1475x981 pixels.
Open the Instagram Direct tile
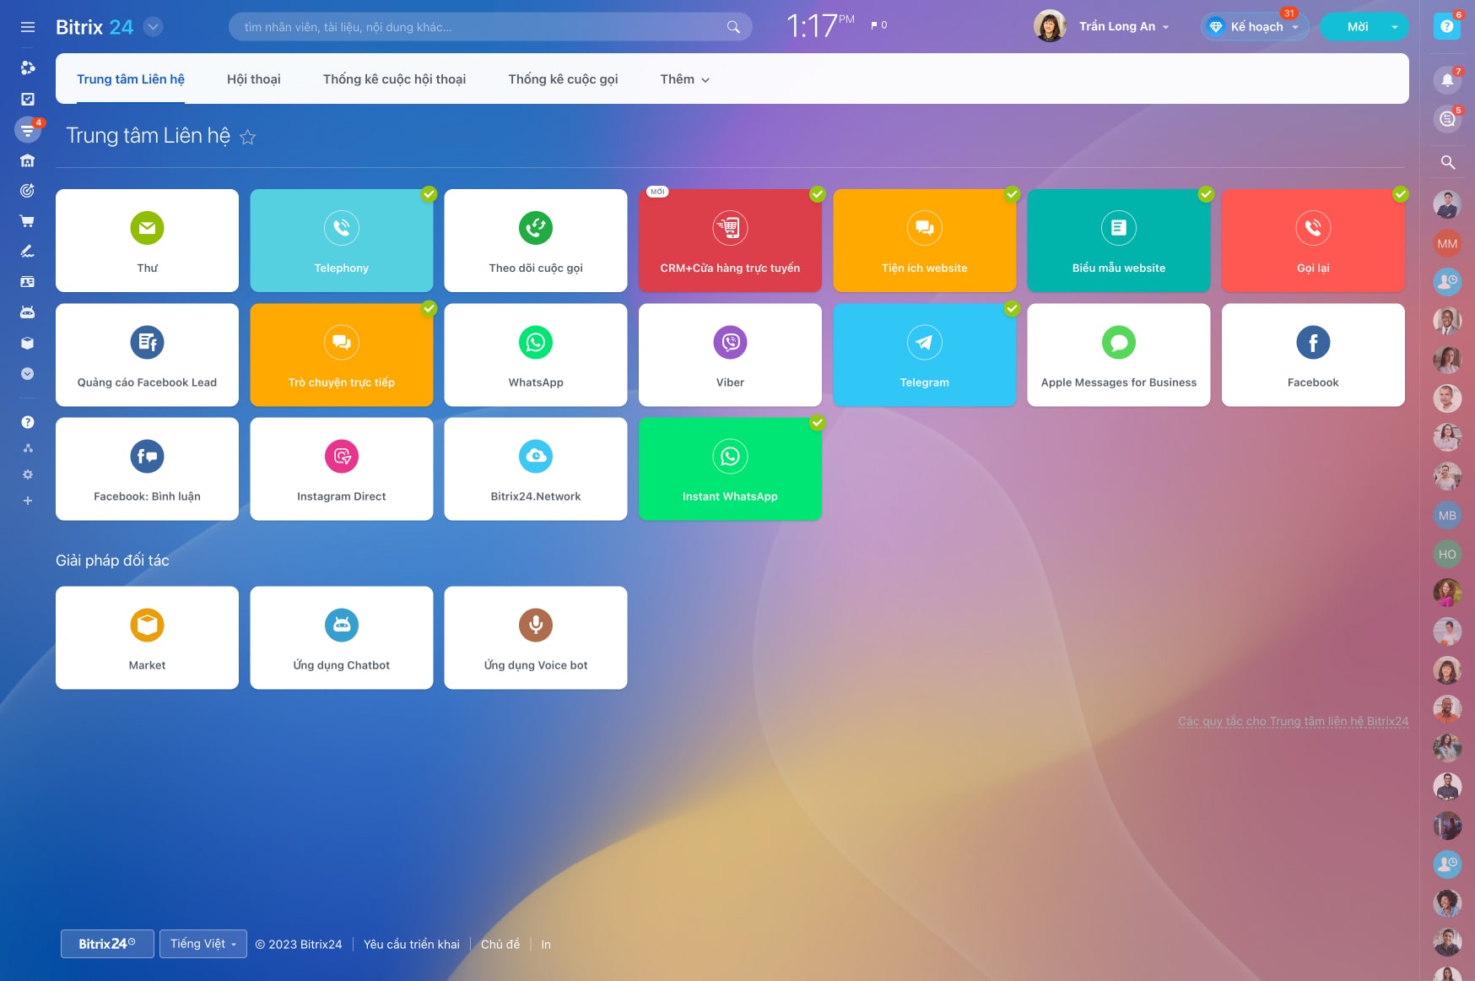[x=342, y=469]
